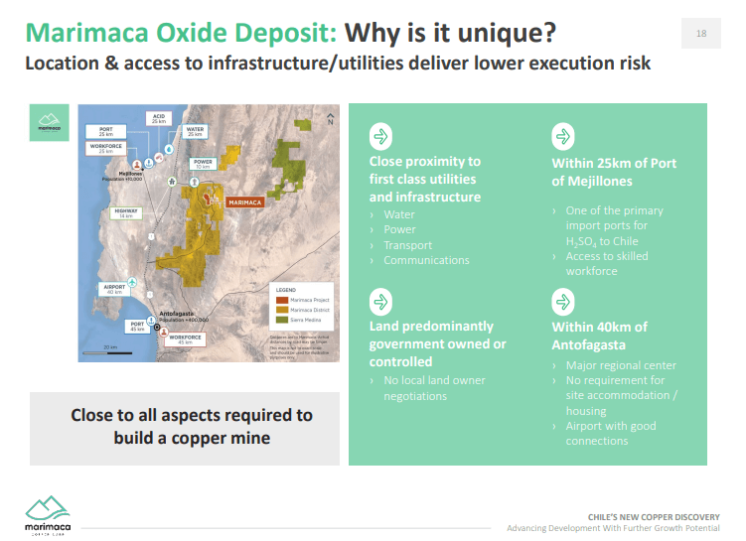Click the 'Communications' bullet item
This screenshot has width=746, height=541.
click(x=426, y=260)
